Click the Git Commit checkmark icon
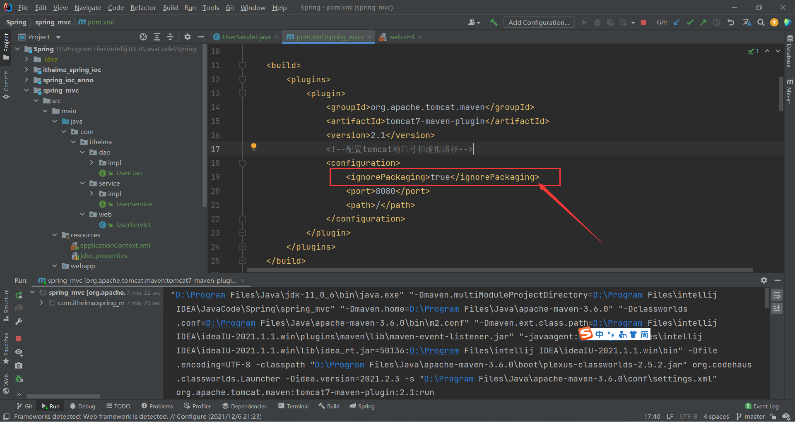Image resolution: width=795 pixels, height=422 pixels. pyautogui.click(x=690, y=22)
